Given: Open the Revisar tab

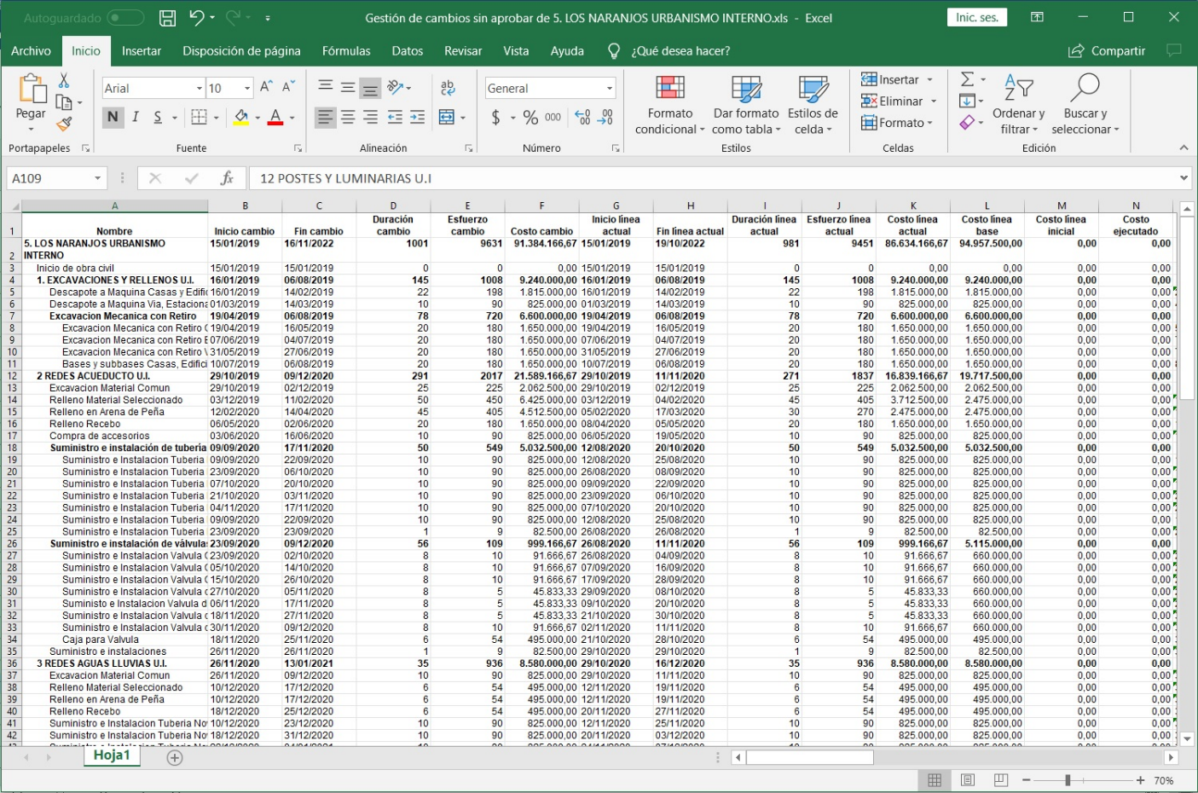Looking at the screenshot, I should (463, 51).
